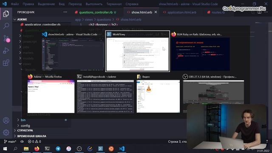Switch to application.html.erb tab
The height and width of the screenshot is (153, 272).
(181, 12)
